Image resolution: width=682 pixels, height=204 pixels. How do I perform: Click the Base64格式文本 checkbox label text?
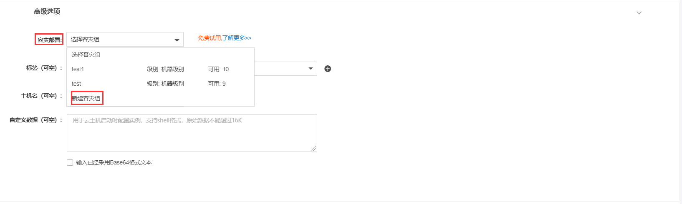coord(114,163)
